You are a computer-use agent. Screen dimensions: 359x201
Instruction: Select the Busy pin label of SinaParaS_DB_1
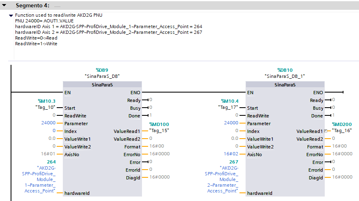coord(318,108)
